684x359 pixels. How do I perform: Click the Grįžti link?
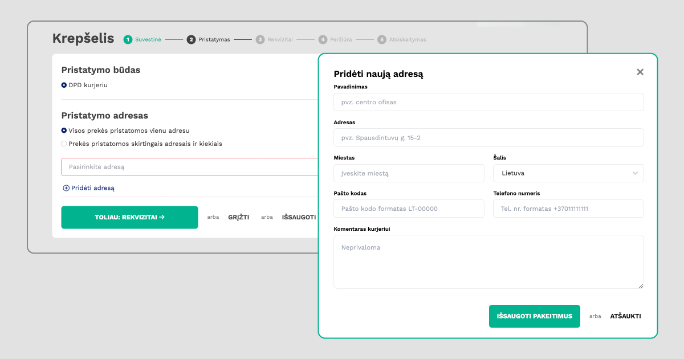pos(238,217)
